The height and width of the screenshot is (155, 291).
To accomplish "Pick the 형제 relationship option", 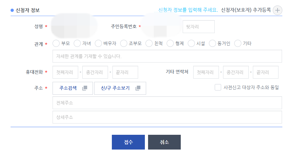I will [x=170, y=44].
